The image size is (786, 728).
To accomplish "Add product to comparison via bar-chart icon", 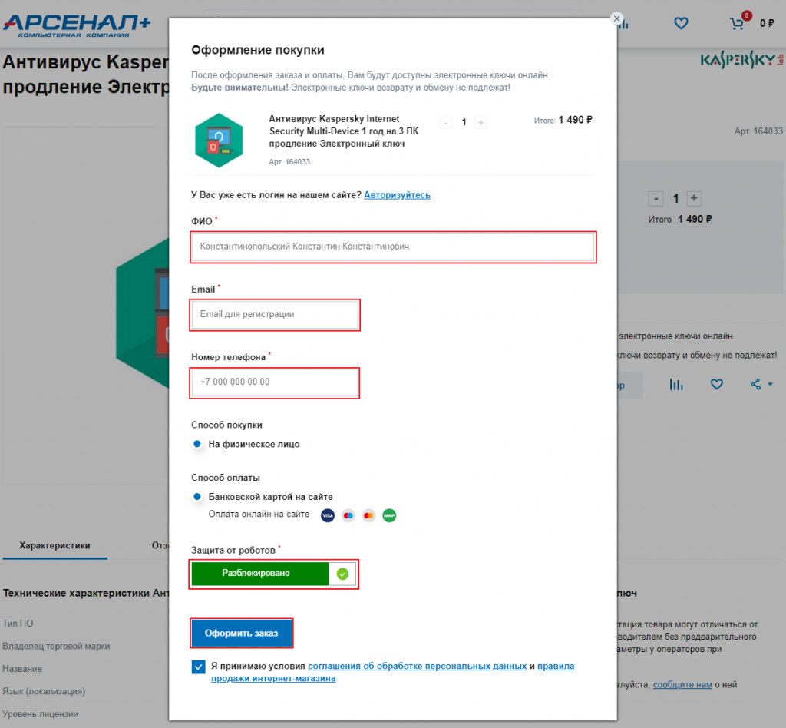I will 675,385.
